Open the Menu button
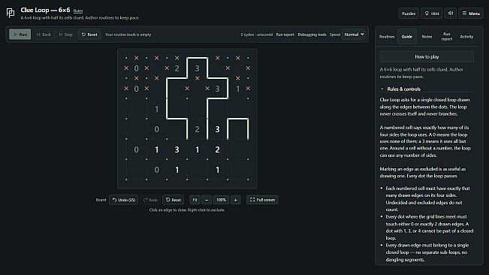The image size is (489, 275). (471, 14)
